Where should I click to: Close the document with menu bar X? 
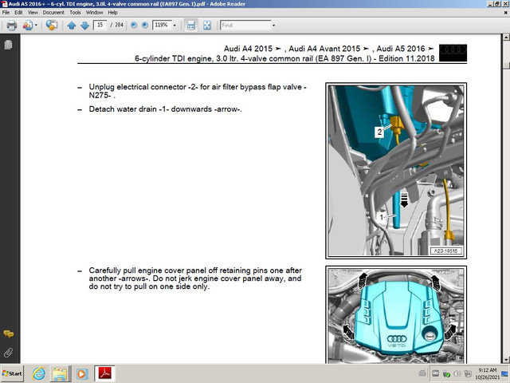click(506, 13)
